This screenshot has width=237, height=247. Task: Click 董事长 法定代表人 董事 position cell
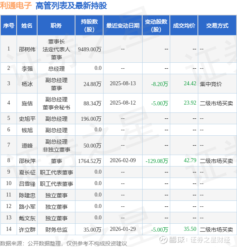click(x=56, y=49)
